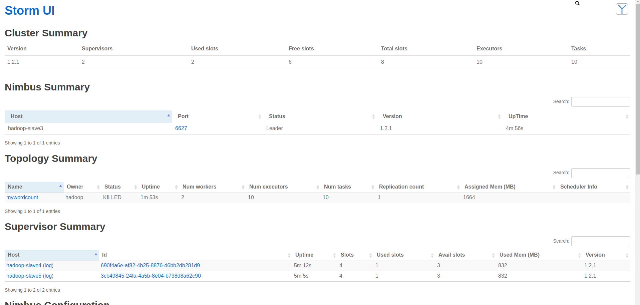Sort topologies by Uptime column
Image resolution: width=640 pixels, height=305 pixels.
(x=159, y=187)
